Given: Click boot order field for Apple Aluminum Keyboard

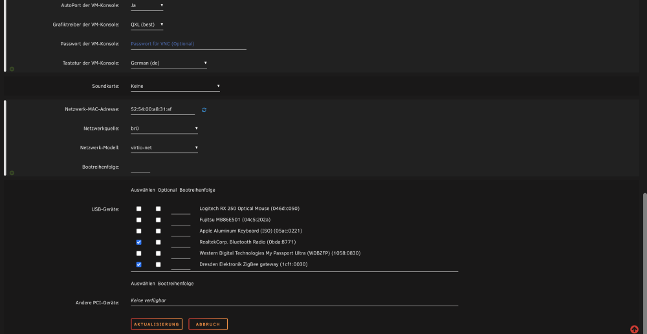Looking at the screenshot, I should pyautogui.click(x=181, y=231).
